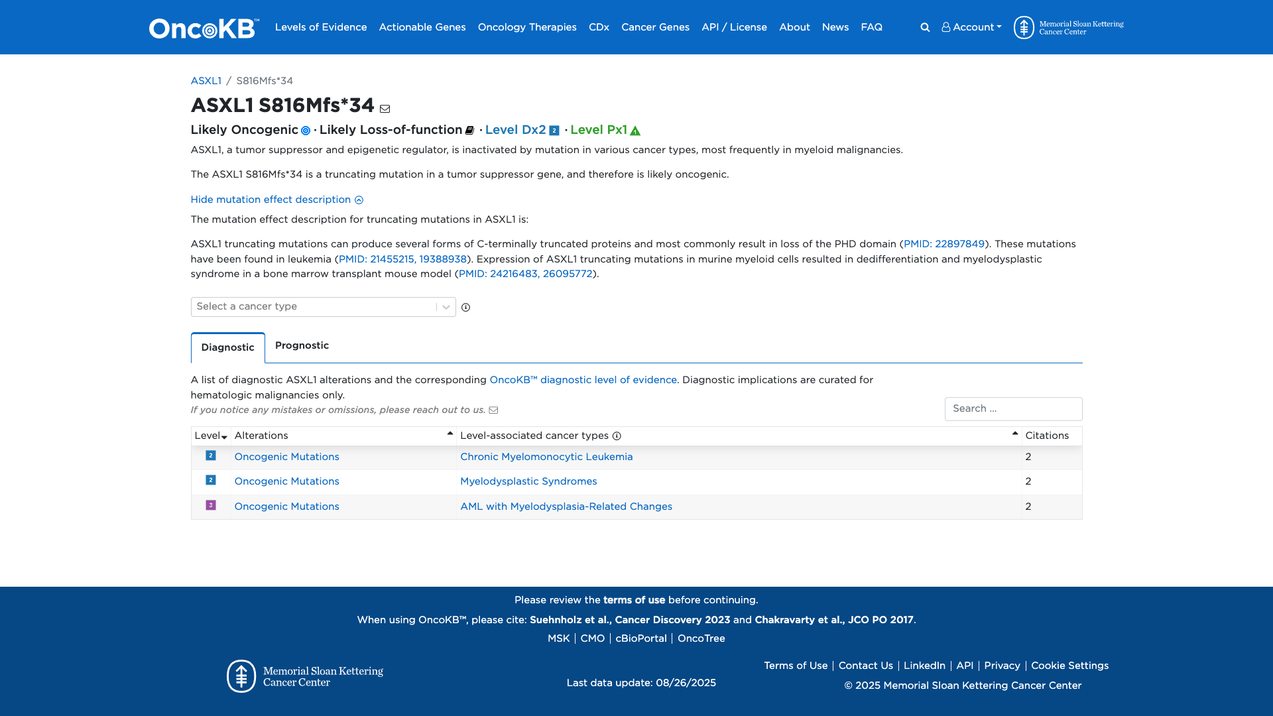Click the table Search input field

click(1012, 409)
